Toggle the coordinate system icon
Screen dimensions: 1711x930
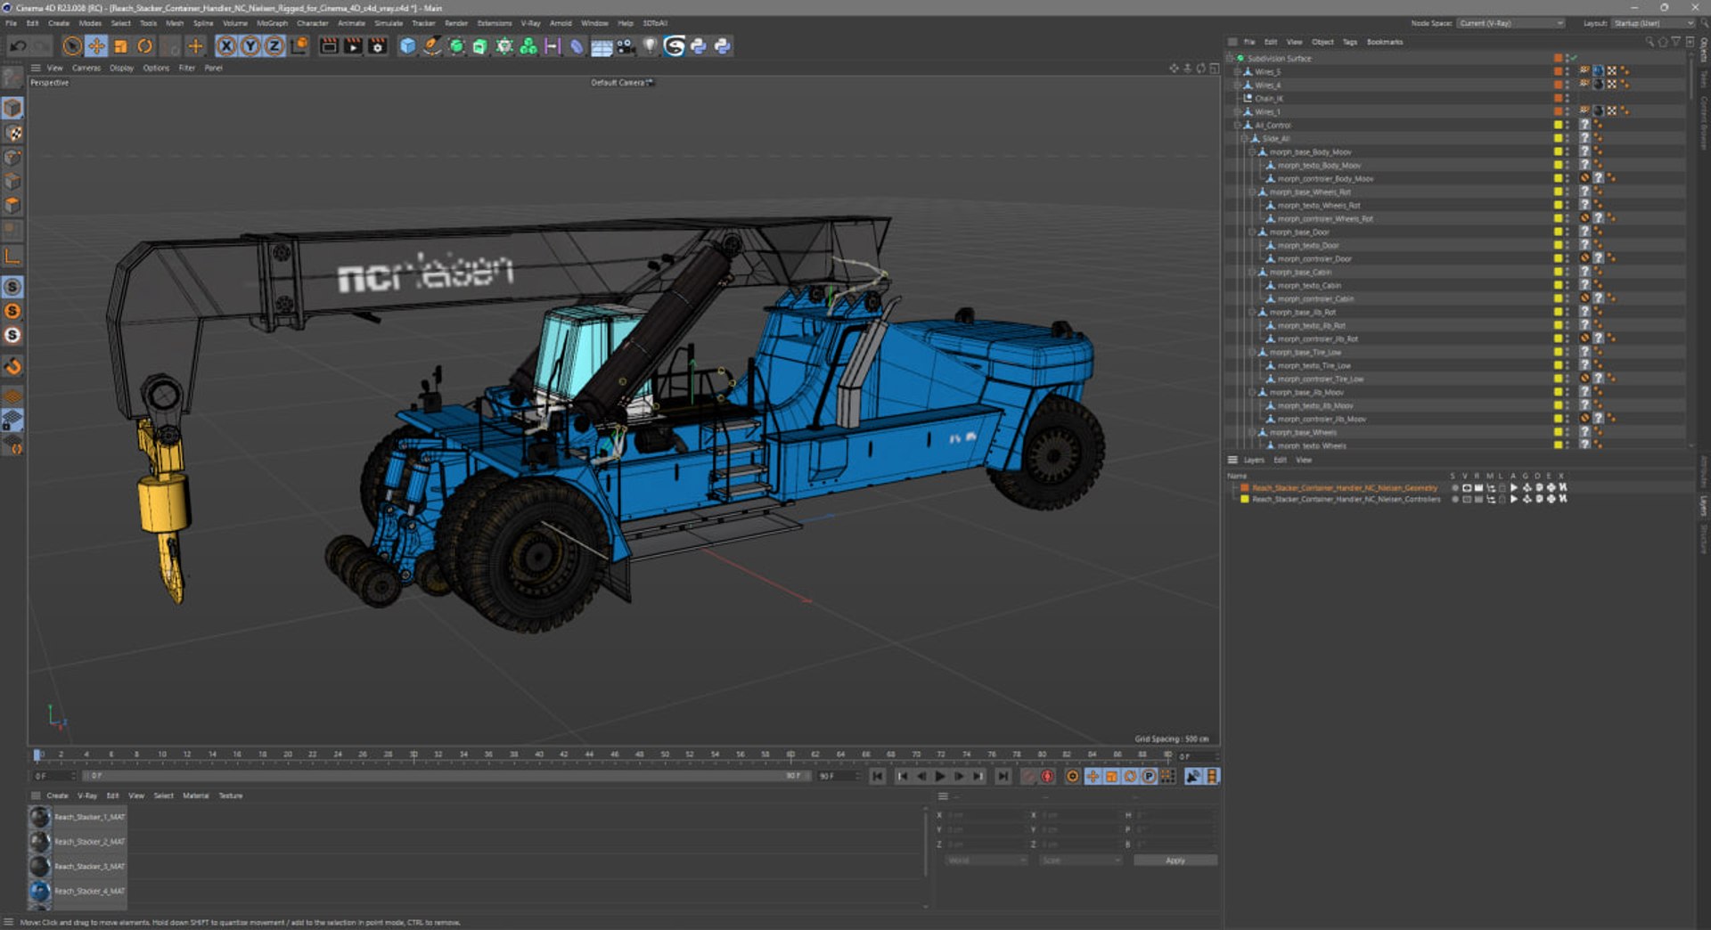[299, 46]
